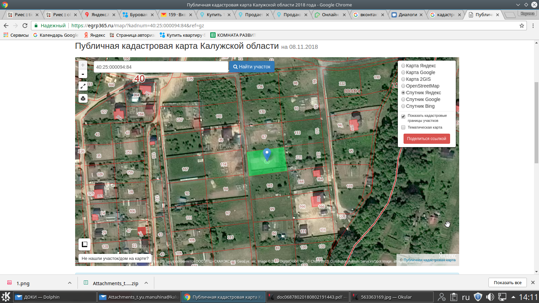This screenshot has width=539, height=303.
Task: Toggle Показать кадастровые границы участков checkbox
Action: click(x=403, y=116)
